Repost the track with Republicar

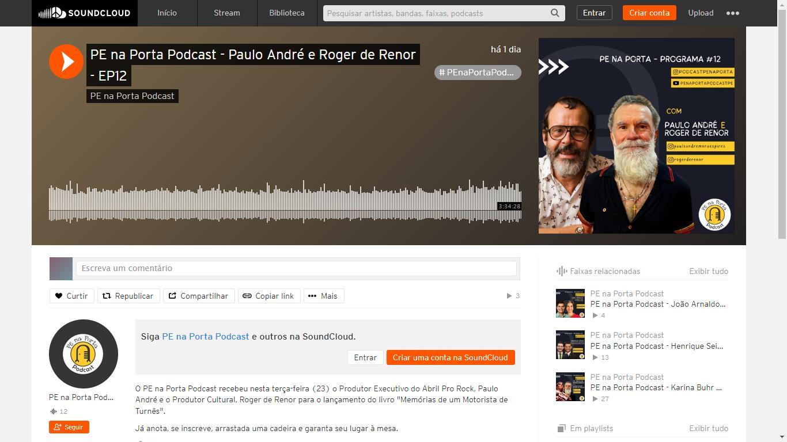(x=128, y=296)
